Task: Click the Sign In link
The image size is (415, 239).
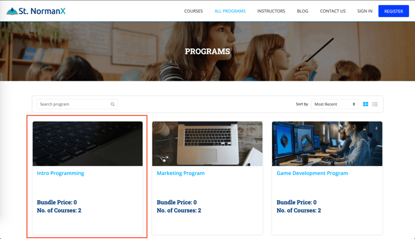Action: click(x=365, y=11)
